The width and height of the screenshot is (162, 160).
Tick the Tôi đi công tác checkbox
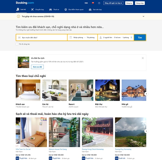pos(17,44)
